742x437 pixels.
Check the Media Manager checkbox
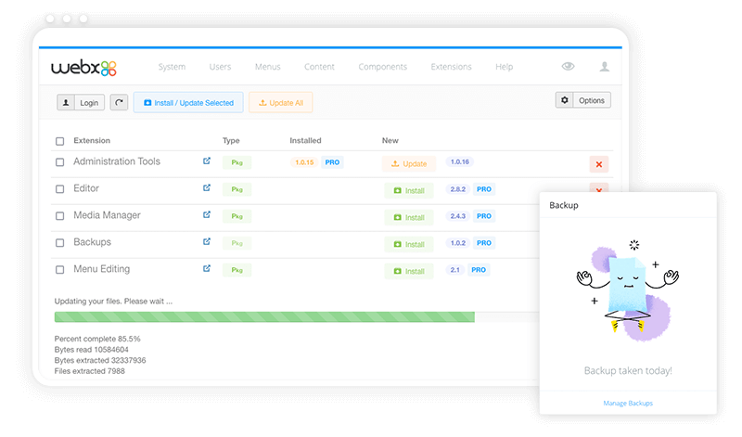point(59,216)
